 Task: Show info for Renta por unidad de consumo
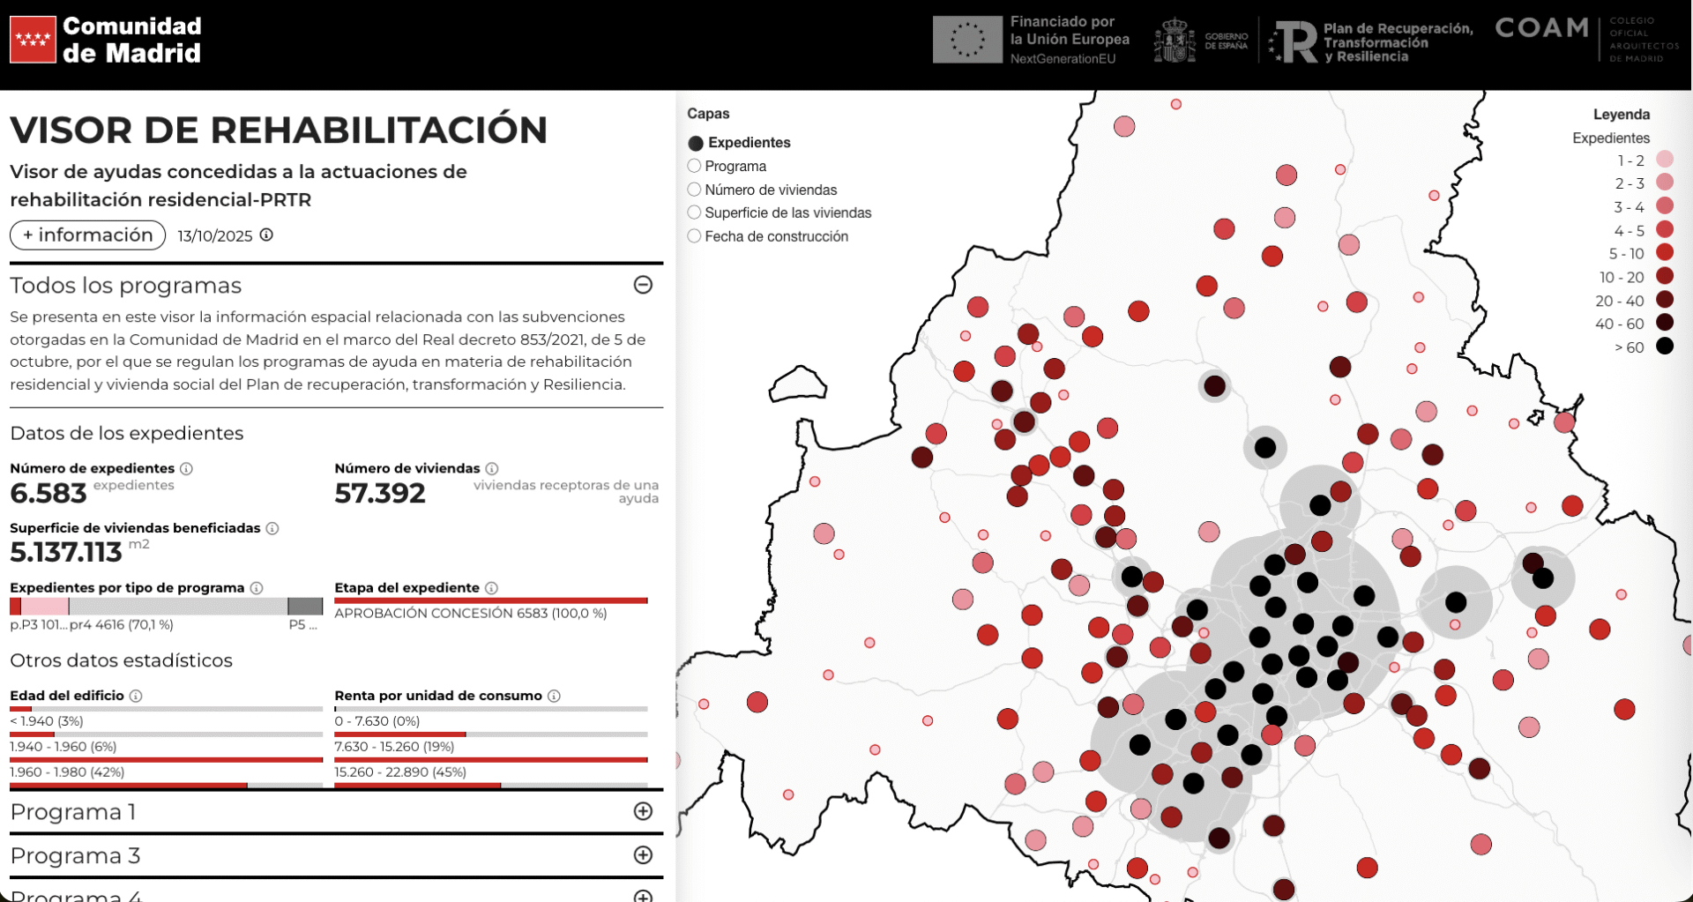coord(554,696)
